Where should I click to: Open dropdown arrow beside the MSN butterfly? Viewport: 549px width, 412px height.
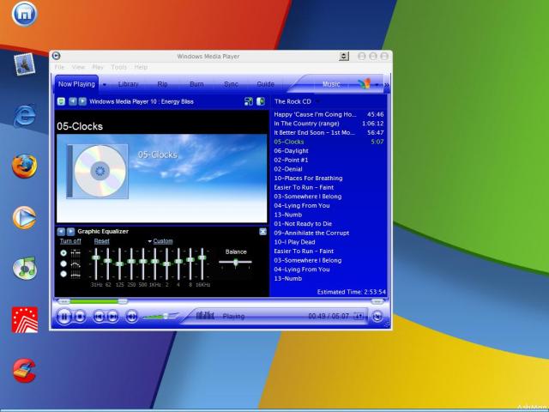point(377,84)
